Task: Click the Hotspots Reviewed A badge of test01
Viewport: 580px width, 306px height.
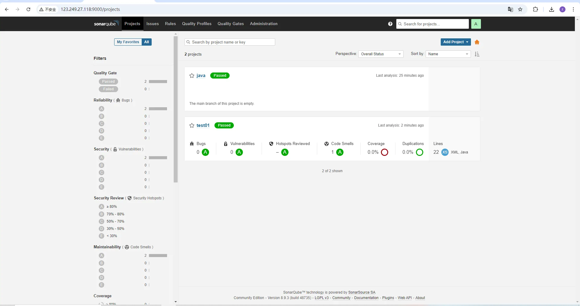Action: pyautogui.click(x=285, y=152)
